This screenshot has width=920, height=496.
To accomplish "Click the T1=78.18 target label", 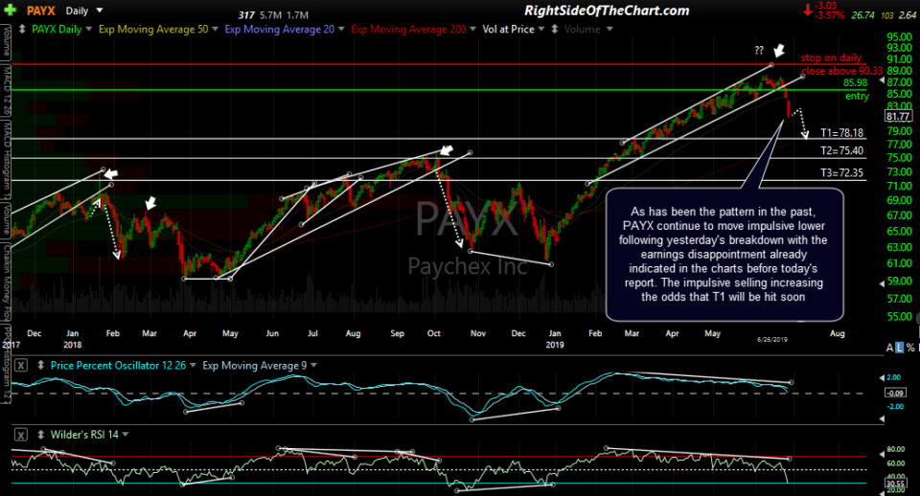I will point(842,133).
